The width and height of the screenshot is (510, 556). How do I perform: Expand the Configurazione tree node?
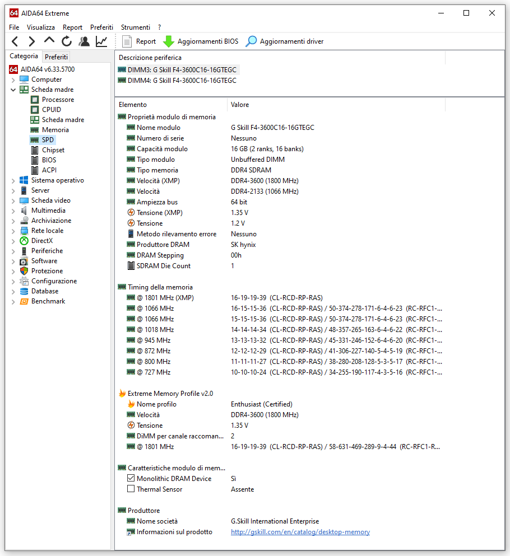click(x=13, y=282)
